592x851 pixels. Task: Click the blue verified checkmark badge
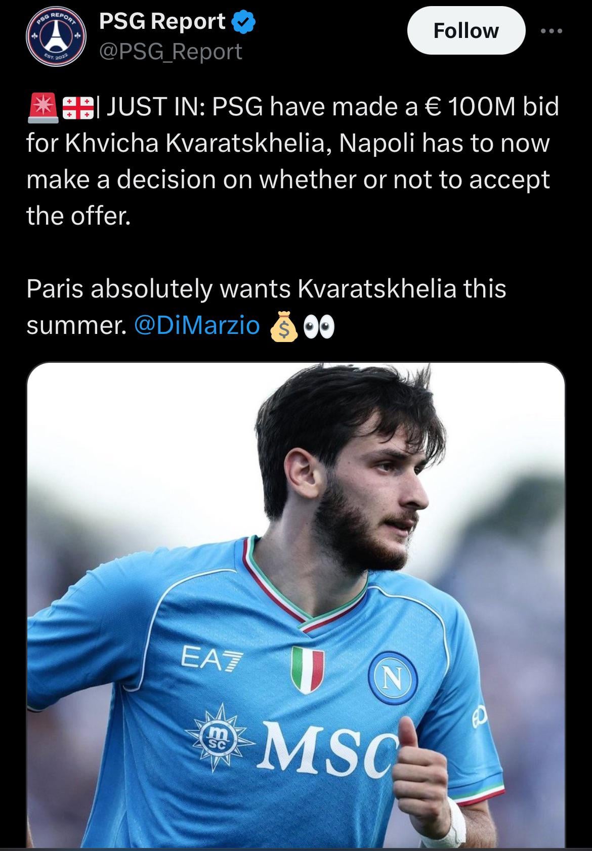(244, 22)
